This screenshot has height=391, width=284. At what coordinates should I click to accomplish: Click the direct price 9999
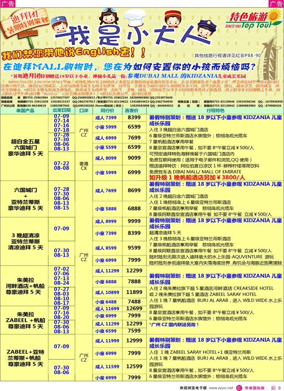coord(134,221)
